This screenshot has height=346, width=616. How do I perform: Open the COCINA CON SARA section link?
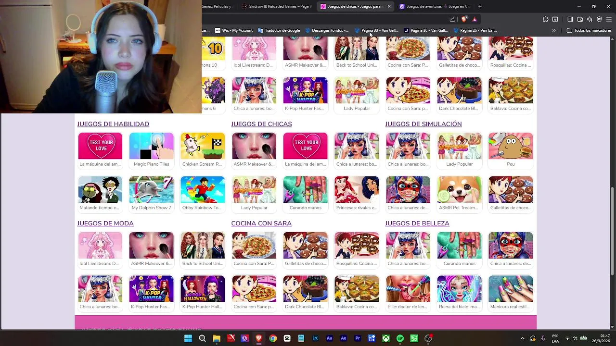tap(261, 223)
